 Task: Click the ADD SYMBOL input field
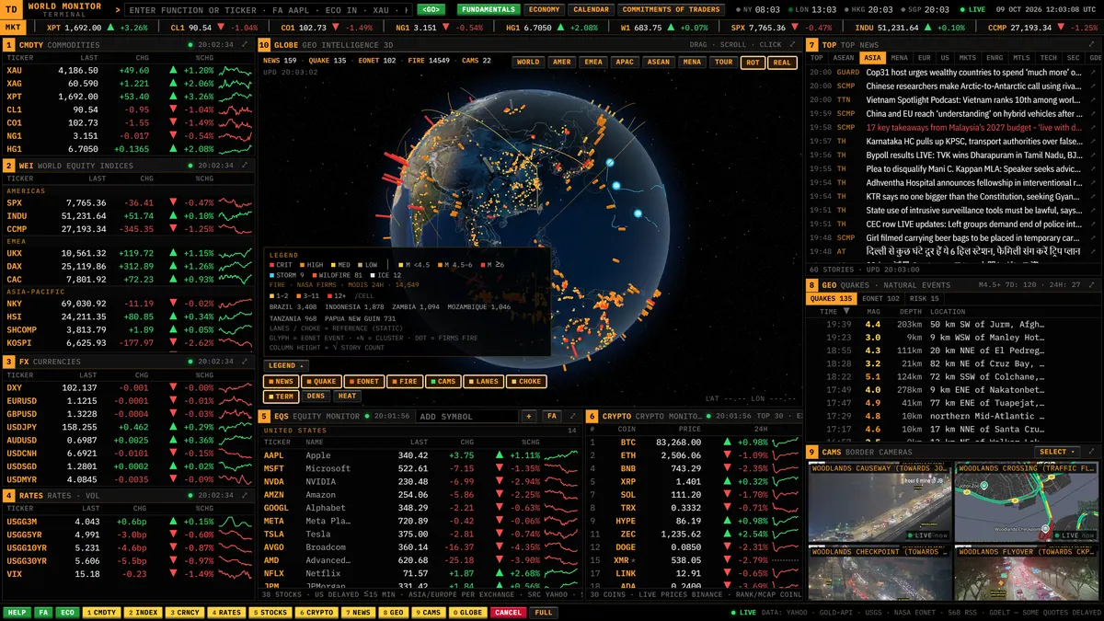click(x=466, y=416)
